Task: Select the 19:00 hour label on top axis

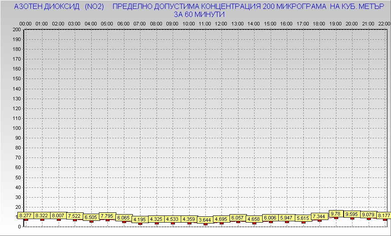Action: coord(335,23)
